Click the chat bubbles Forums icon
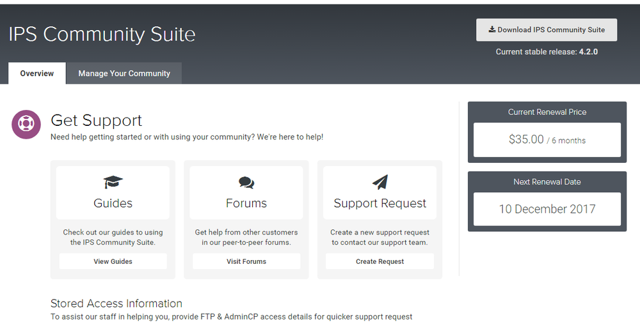Image resolution: width=640 pixels, height=322 pixels. coord(246,182)
